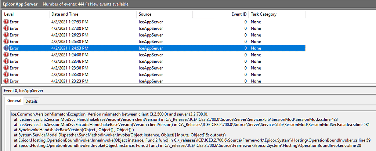376x151 pixels.
Task: Click error icon of the 1:23:46 PM event
Action: click(x=7, y=61)
